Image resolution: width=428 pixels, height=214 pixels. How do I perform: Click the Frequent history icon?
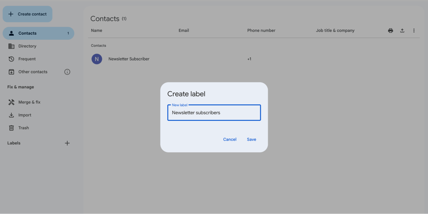point(11,59)
